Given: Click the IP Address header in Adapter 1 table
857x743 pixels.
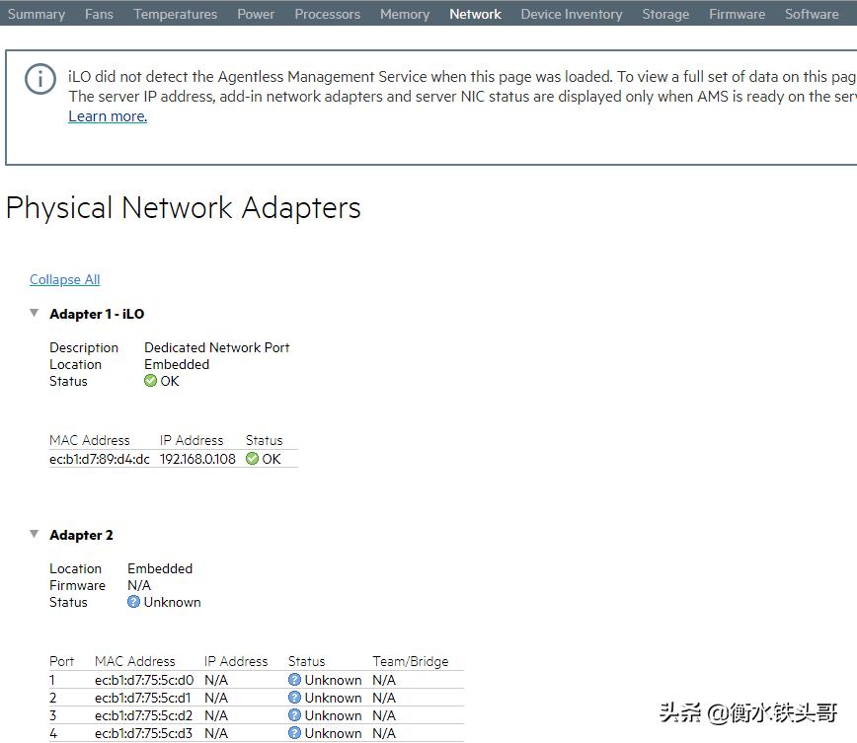Looking at the screenshot, I should 192,440.
